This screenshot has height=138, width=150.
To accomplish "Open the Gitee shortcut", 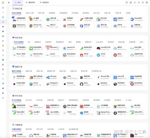I will (120, 55).
